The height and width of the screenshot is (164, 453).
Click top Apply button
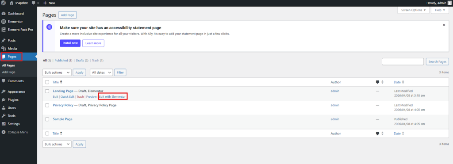pos(79,72)
